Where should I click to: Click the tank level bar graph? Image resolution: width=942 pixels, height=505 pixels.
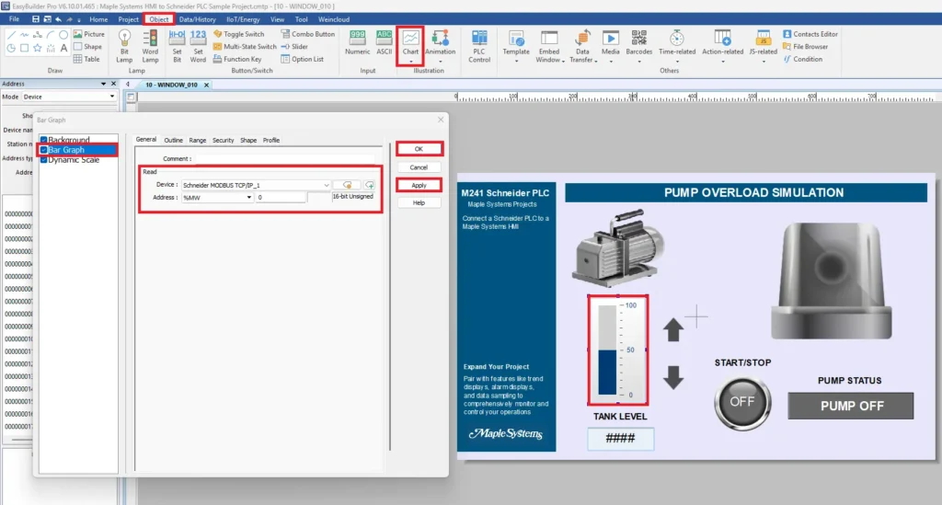pyautogui.click(x=617, y=350)
